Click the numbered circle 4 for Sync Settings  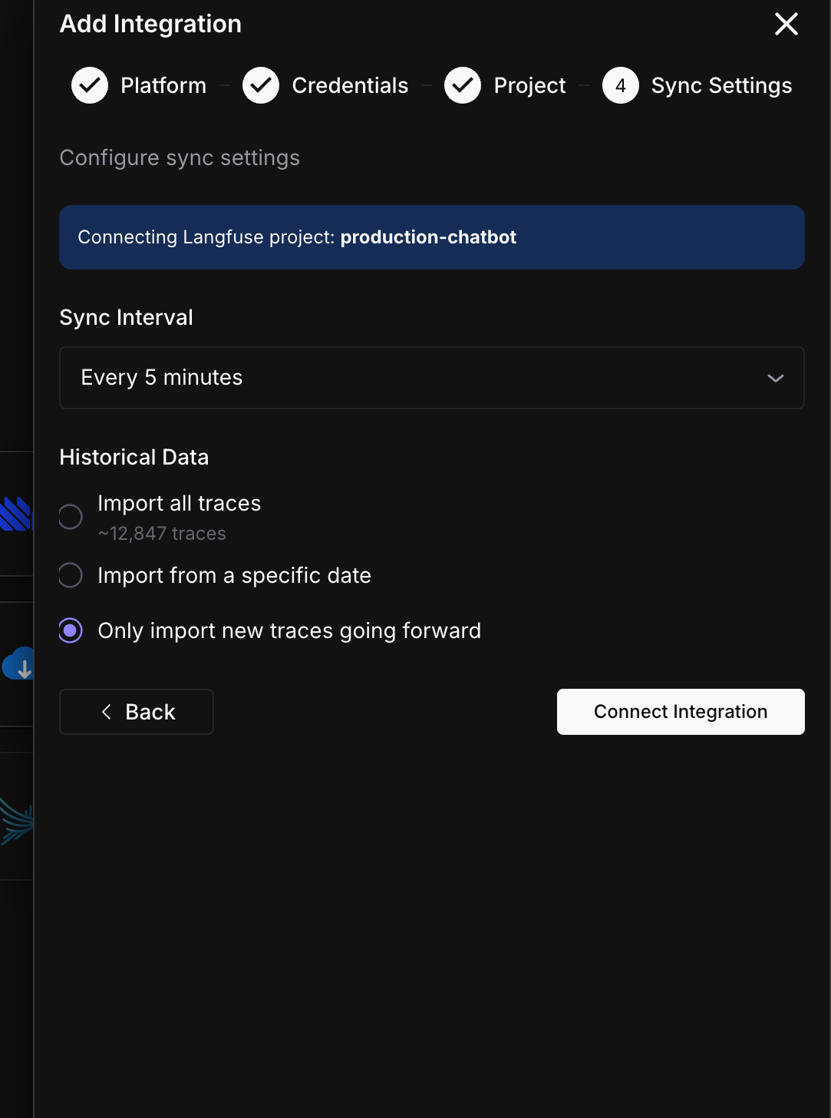619,85
